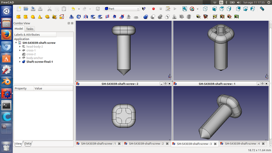
Task: Collapse the SM-S4303R-shaft-screw document node
Action: click(16, 43)
